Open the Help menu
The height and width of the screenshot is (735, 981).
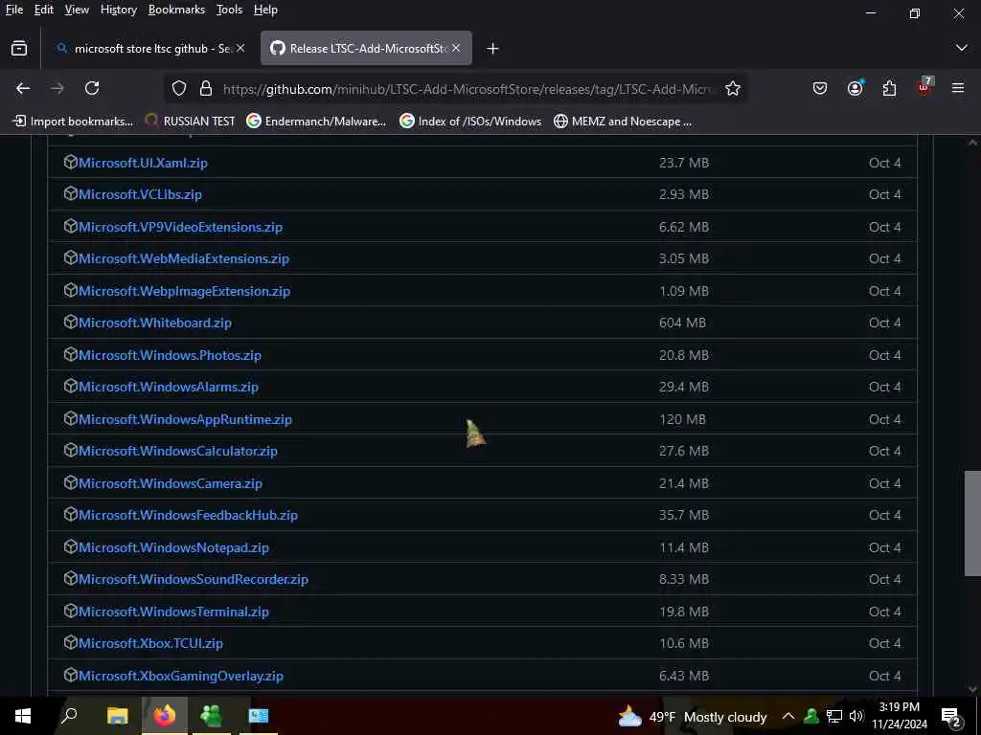265,10
